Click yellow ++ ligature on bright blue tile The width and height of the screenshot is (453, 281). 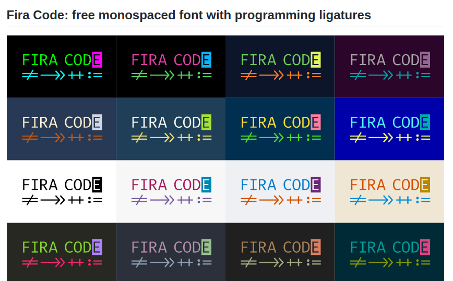[x=404, y=138]
